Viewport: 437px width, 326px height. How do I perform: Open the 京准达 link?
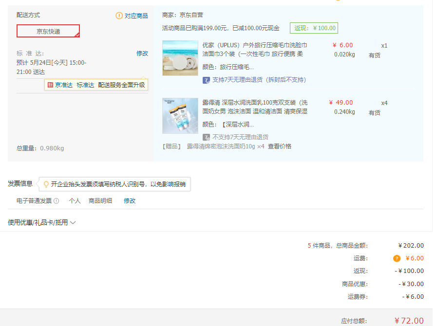(64, 85)
